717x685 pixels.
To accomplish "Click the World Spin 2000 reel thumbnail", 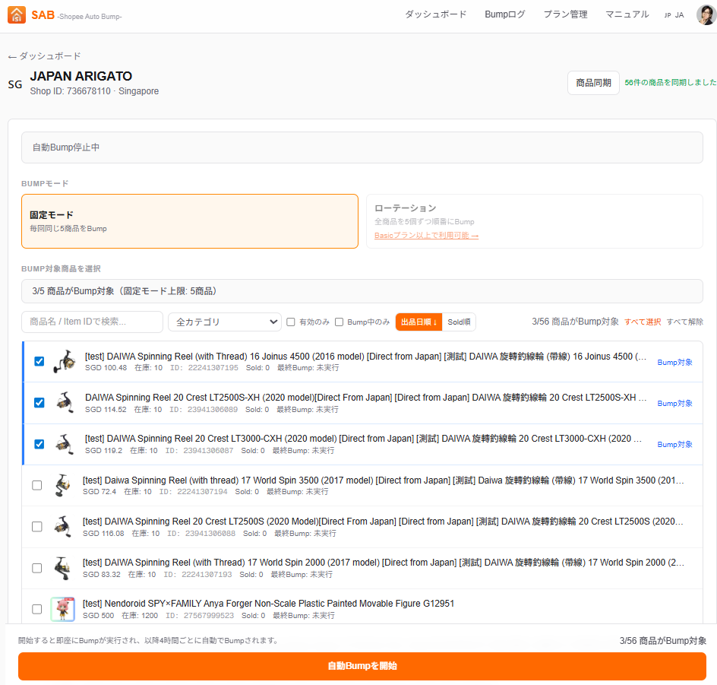I will (x=63, y=568).
